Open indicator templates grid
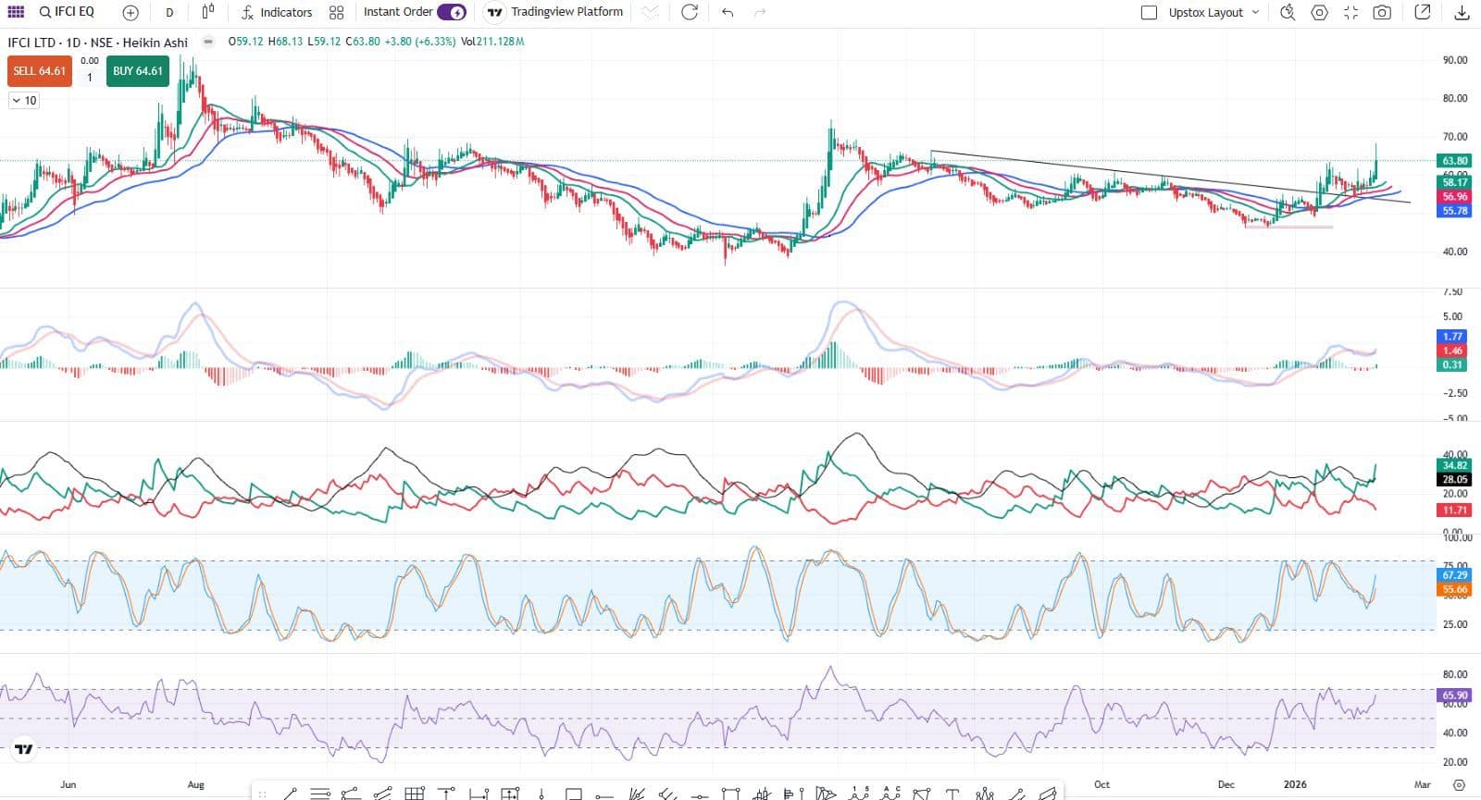 336,13
